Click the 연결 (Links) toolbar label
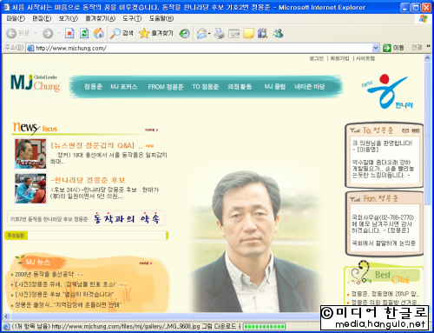 pos(417,48)
